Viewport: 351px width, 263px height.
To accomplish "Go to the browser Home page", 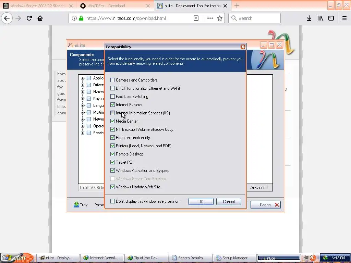I will pyautogui.click(x=40, y=18).
